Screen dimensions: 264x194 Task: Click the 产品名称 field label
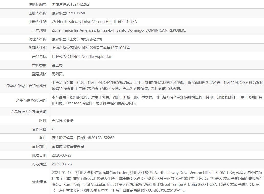(x=39, y=57)
